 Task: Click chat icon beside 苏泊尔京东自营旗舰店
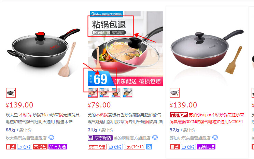[x=215, y=138]
